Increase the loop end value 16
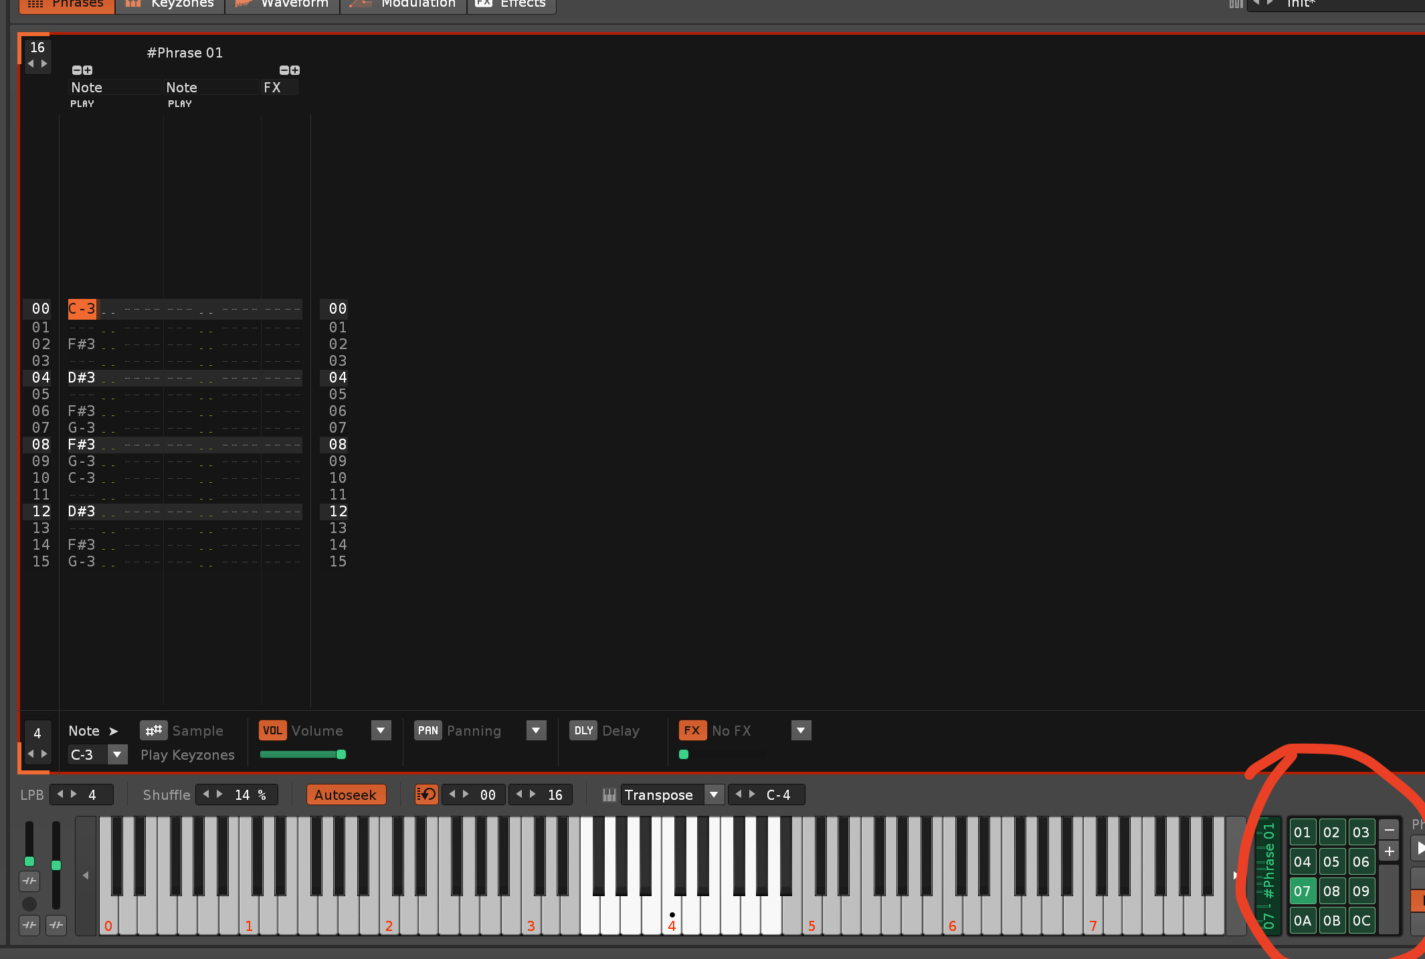The image size is (1425, 959). click(533, 794)
